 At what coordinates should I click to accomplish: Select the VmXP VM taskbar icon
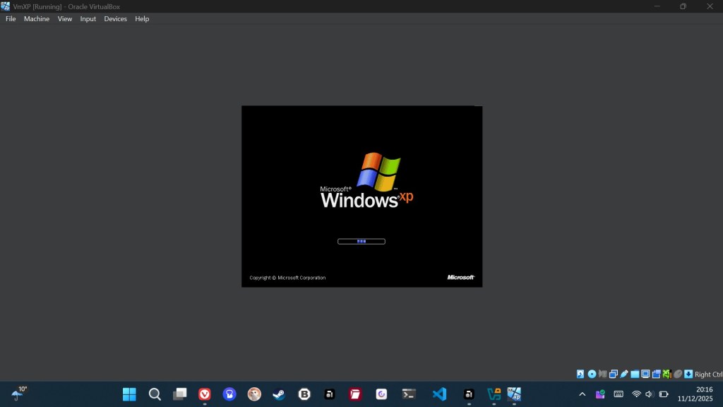[x=514, y=394]
